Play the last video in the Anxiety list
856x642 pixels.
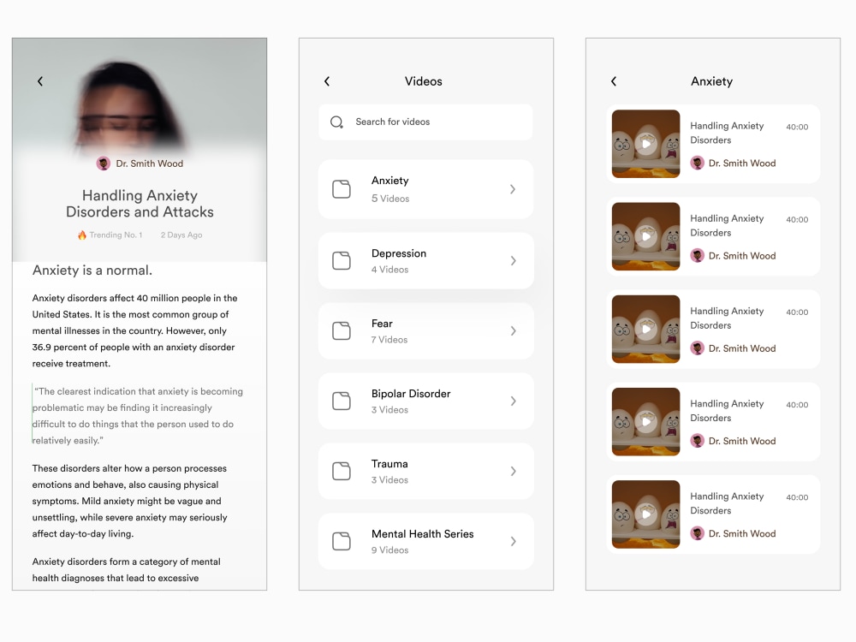click(645, 514)
